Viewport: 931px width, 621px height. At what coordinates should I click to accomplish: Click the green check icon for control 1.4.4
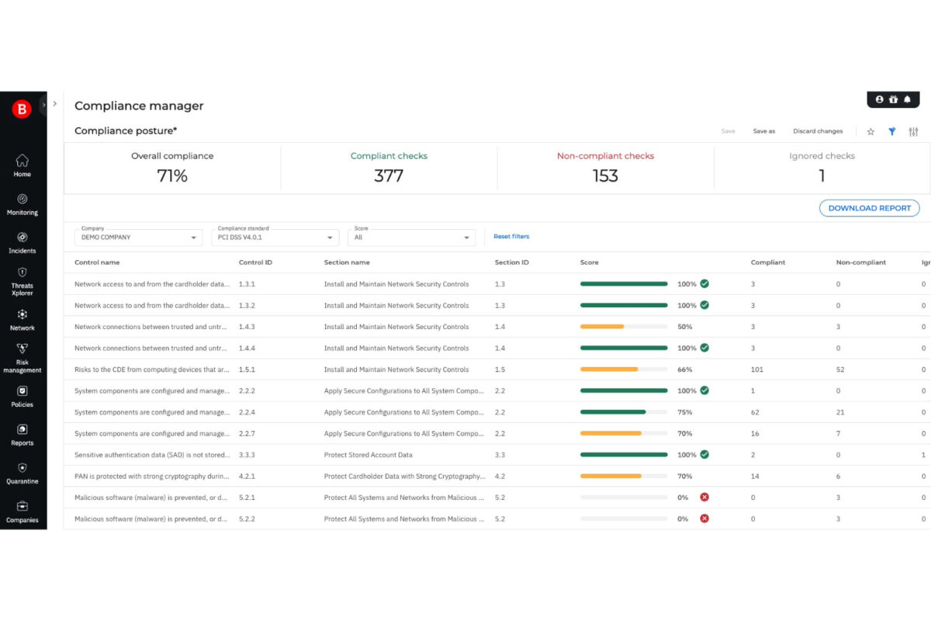tap(704, 348)
